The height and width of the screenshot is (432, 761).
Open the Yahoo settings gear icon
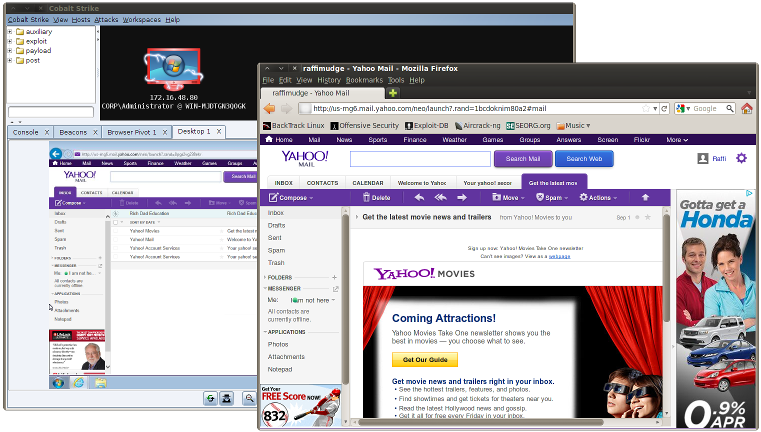point(741,158)
